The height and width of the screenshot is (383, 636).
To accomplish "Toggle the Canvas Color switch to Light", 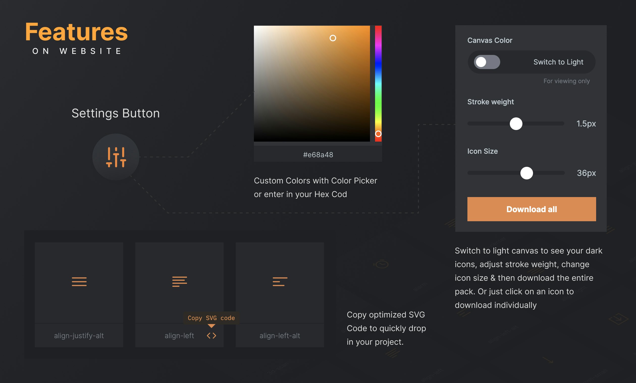I will (486, 62).
